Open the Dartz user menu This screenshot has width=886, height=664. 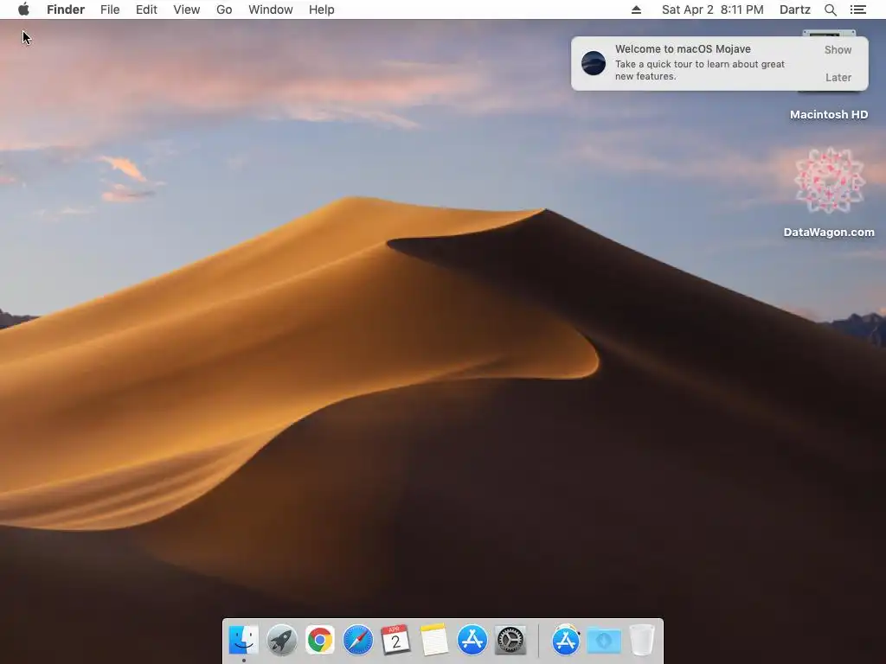tap(794, 10)
